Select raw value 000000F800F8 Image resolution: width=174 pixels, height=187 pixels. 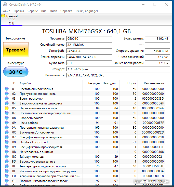tap(153, 176)
